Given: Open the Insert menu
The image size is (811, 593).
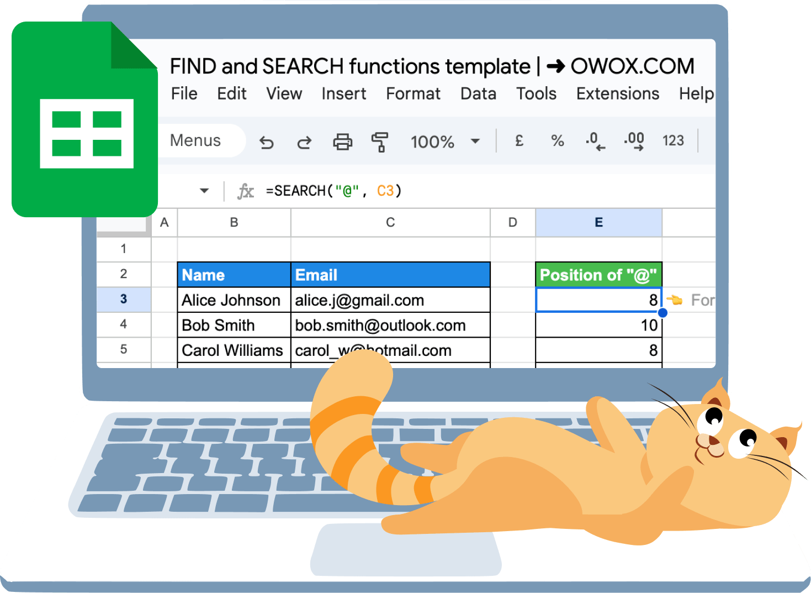Looking at the screenshot, I should pyautogui.click(x=344, y=94).
